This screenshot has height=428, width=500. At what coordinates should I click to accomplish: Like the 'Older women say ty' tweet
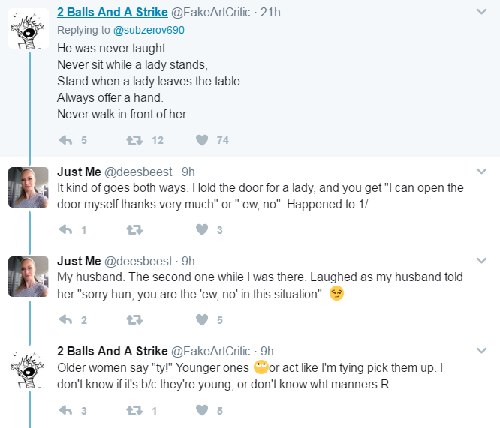click(x=202, y=410)
